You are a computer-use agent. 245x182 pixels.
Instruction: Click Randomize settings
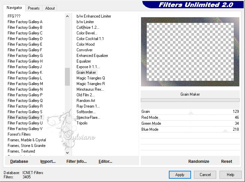pos(199,161)
